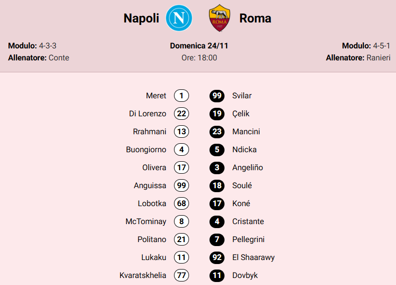
Task: Click Meret's number 1 jersey badge
Action: point(181,96)
